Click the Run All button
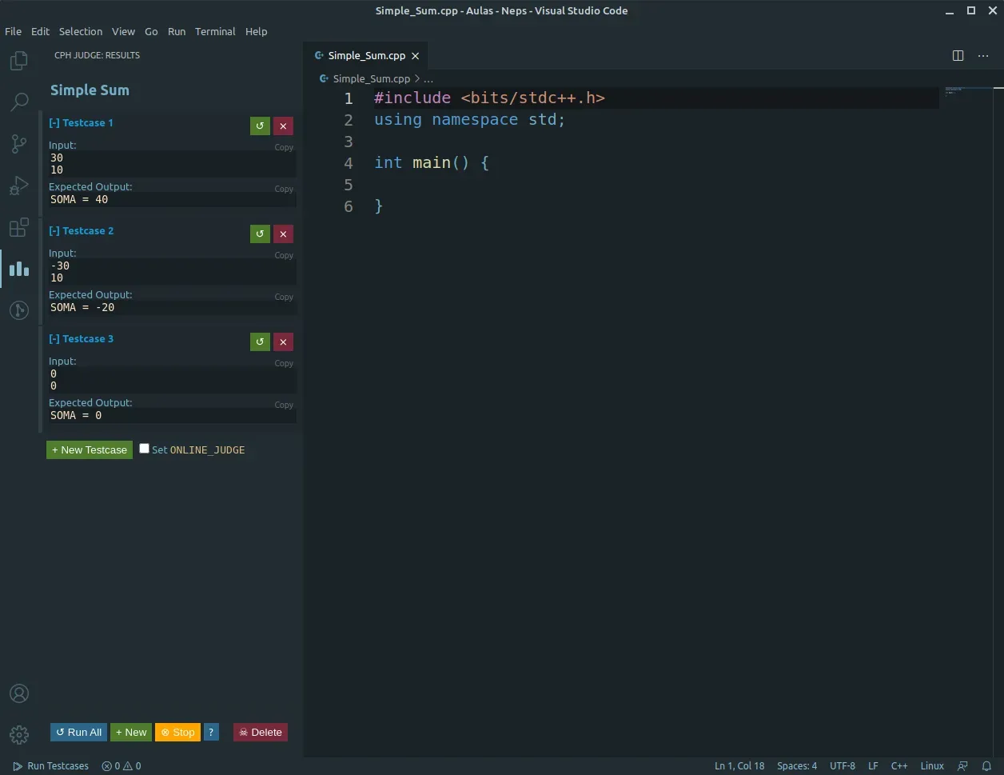Viewport: 1004px width, 775px height. [x=79, y=732]
